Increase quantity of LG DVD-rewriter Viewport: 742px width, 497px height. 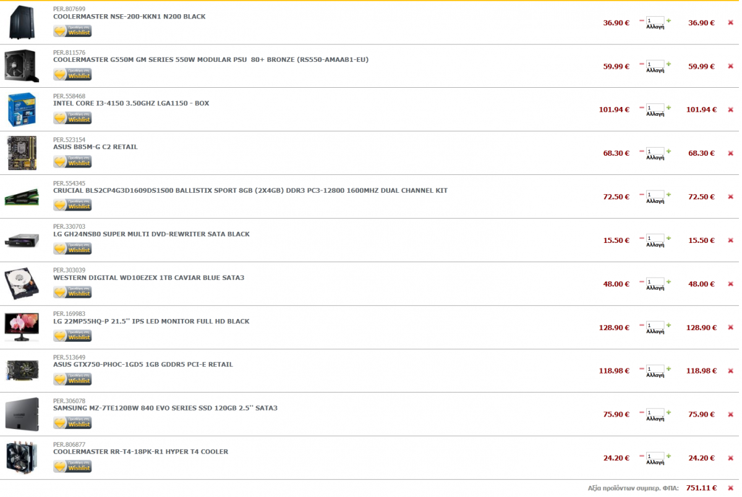[668, 238]
